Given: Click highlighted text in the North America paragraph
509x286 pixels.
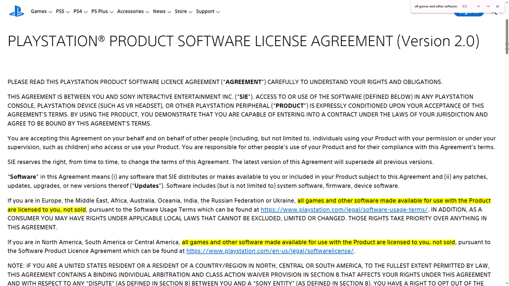Looking at the screenshot, I should click(x=319, y=242).
